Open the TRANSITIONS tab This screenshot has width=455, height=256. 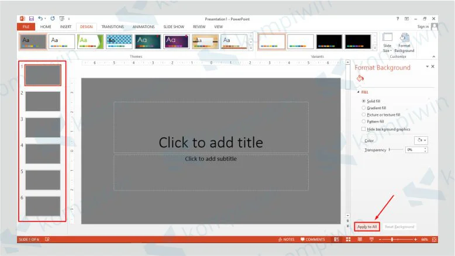(x=112, y=27)
